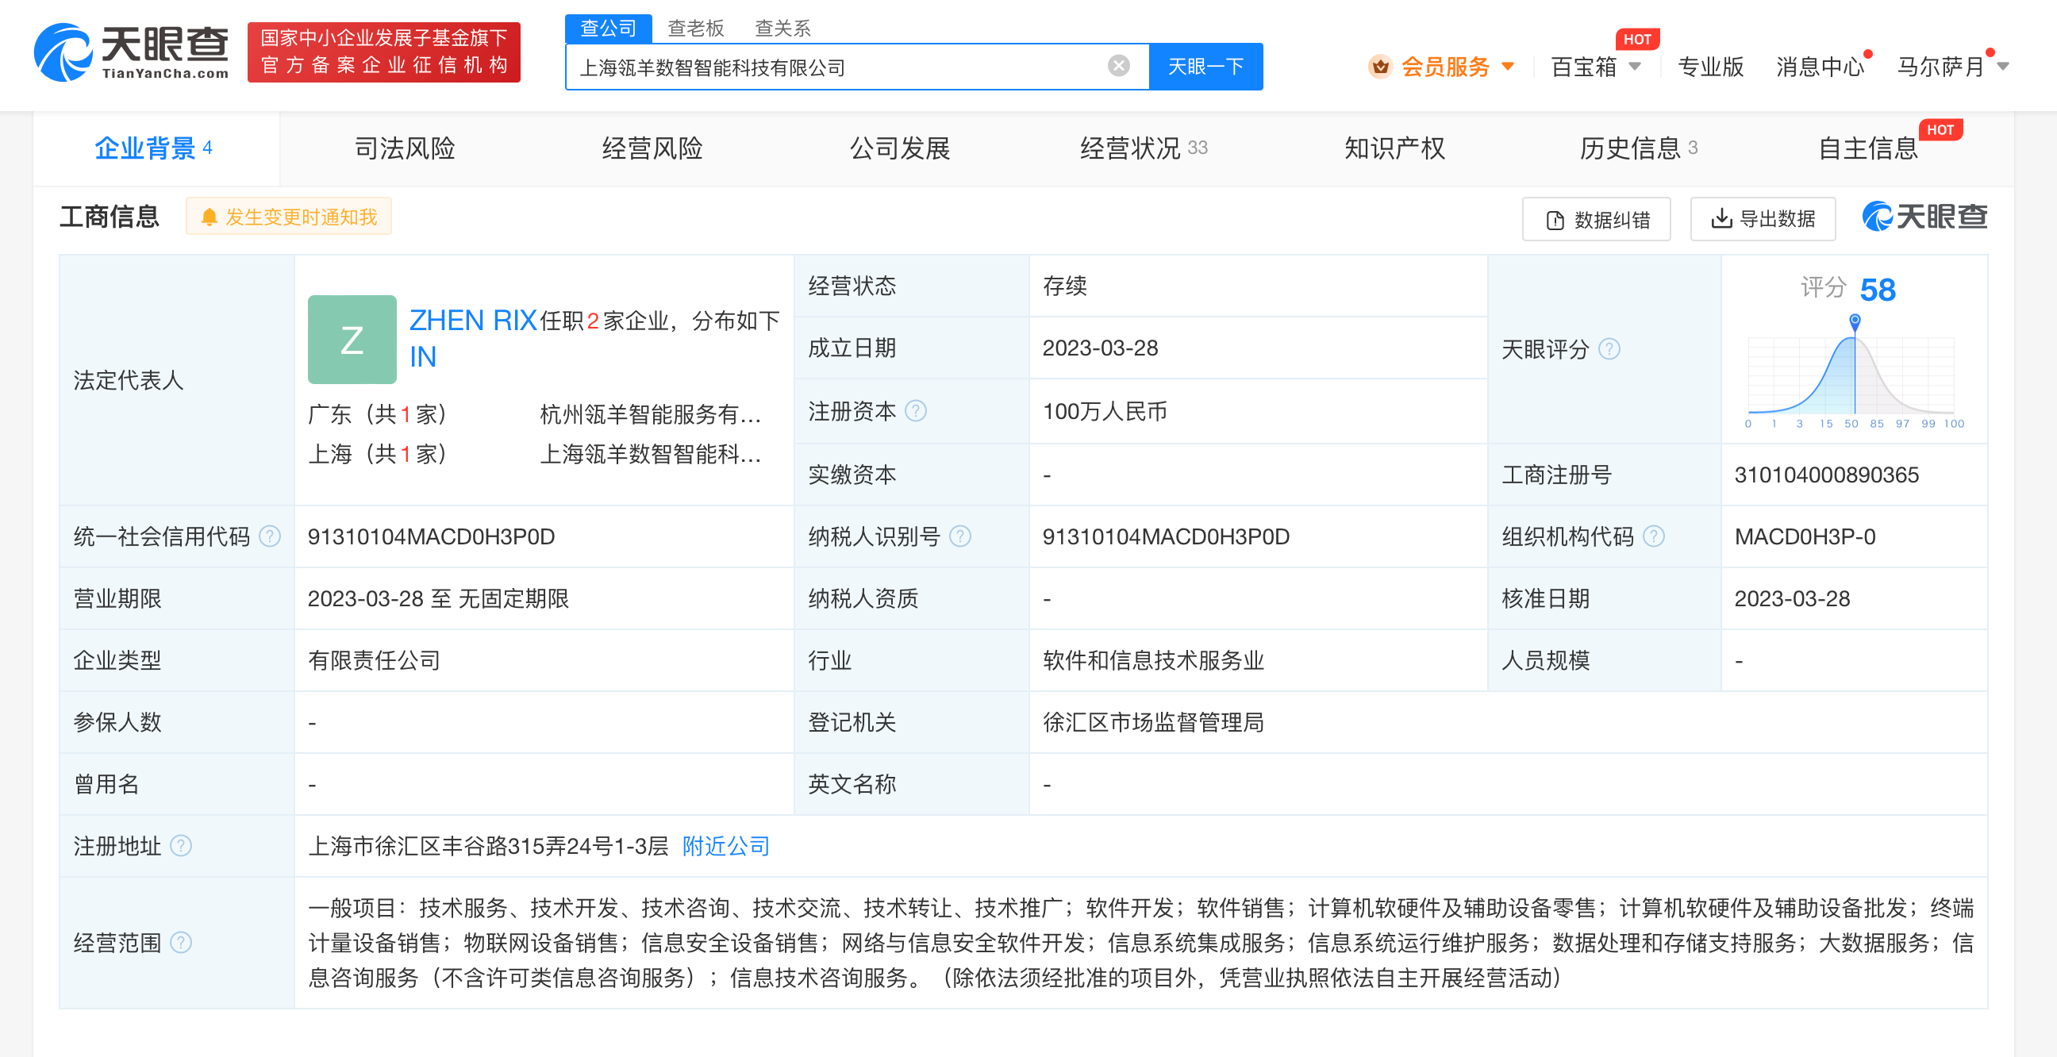Open the 知识产权 tab

(x=1394, y=148)
